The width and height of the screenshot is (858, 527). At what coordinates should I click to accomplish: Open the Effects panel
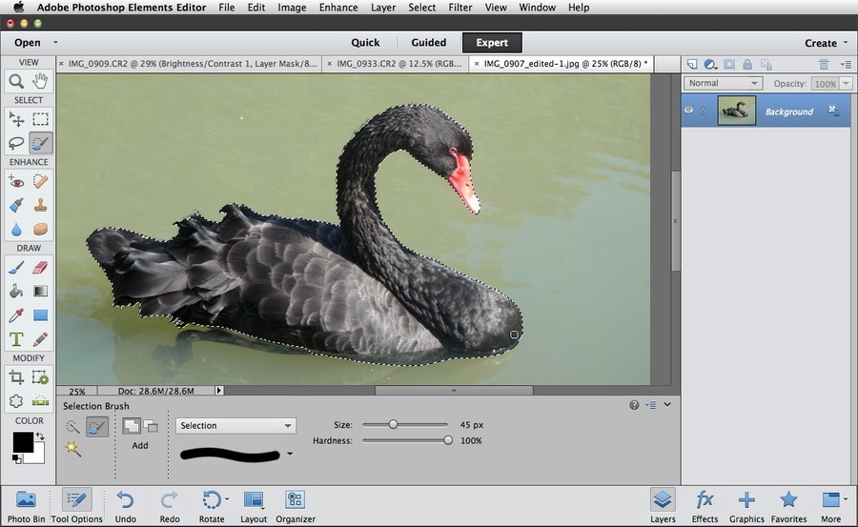(x=705, y=507)
